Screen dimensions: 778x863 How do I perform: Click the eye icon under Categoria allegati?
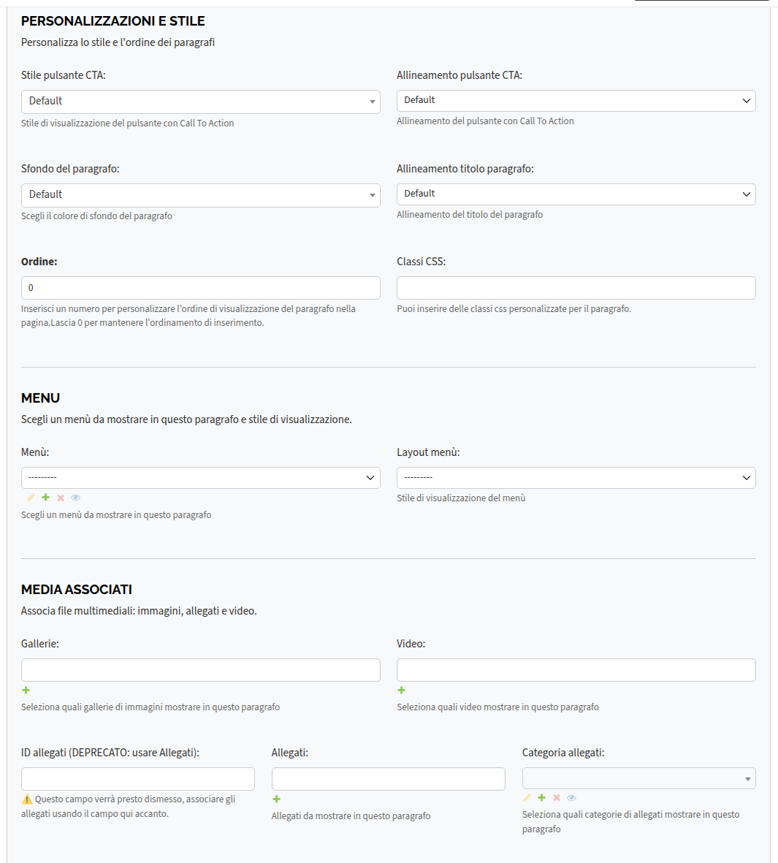pos(572,797)
